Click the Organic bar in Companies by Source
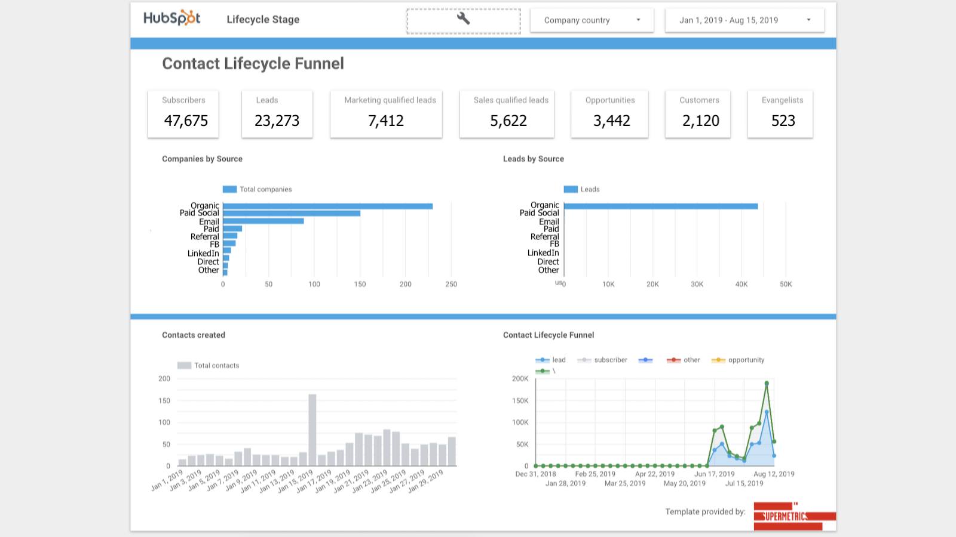 327,205
